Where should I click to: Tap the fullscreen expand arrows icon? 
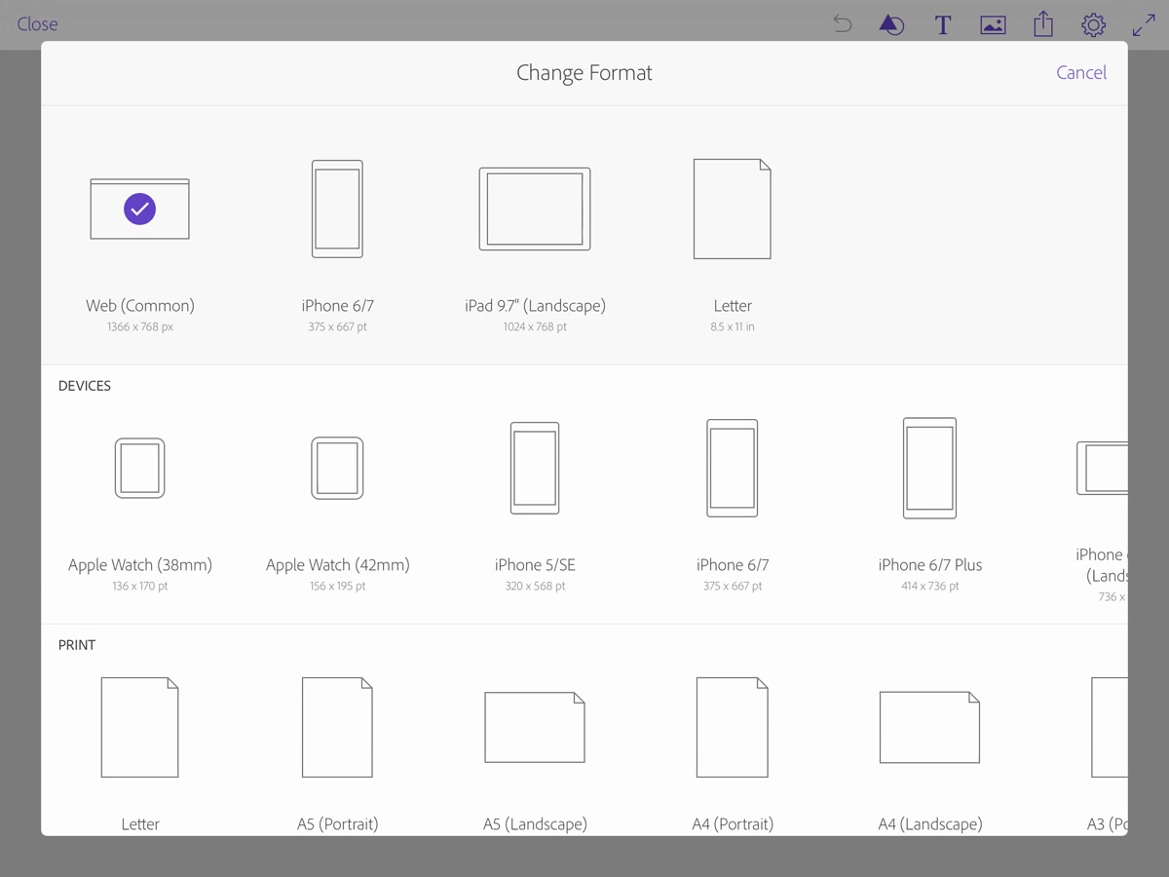(x=1144, y=25)
